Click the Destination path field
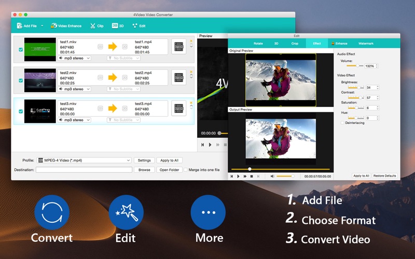The image size is (415, 259). pyautogui.click(x=84, y=170)
